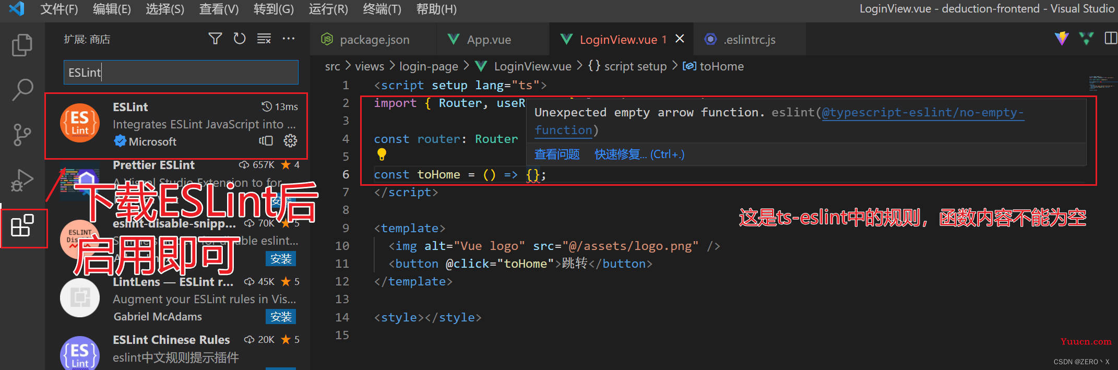
Task: Open the Run and Debug view
Action: pos(22,181)
